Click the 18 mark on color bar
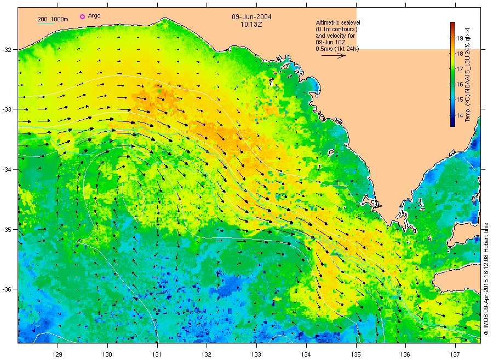Viewport: 493px width, 361px height. click(x=460, y=54)
